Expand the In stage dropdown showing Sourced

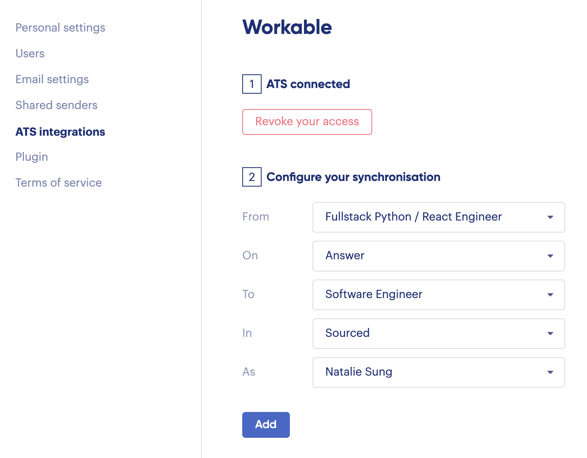[x=550, y=334]
